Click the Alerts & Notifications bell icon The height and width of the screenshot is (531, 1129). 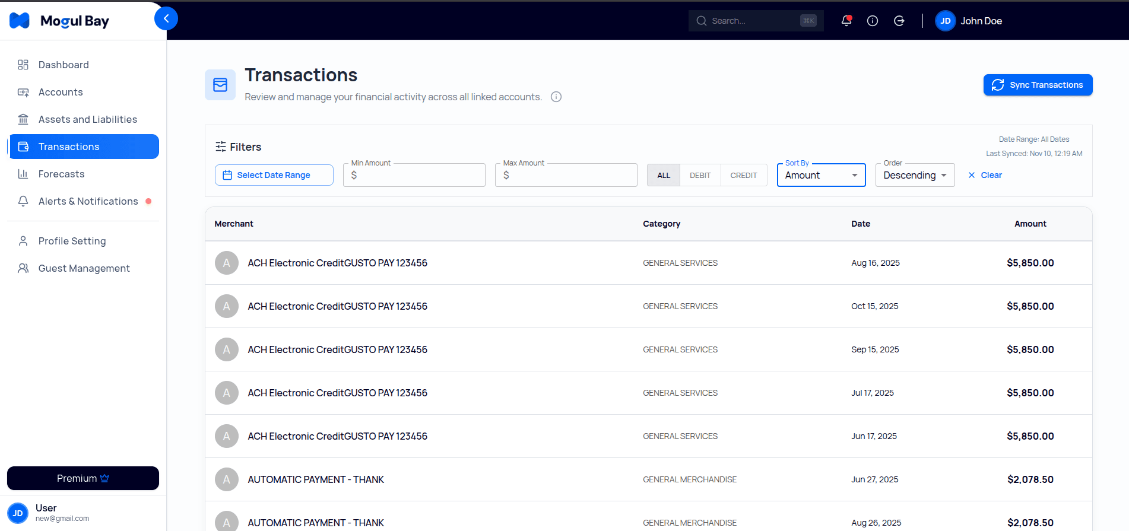pos(23,201)
